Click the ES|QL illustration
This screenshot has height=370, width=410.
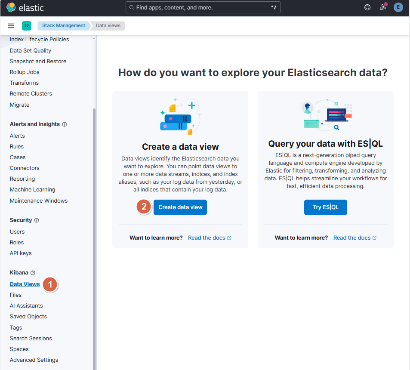pos(326,115)
